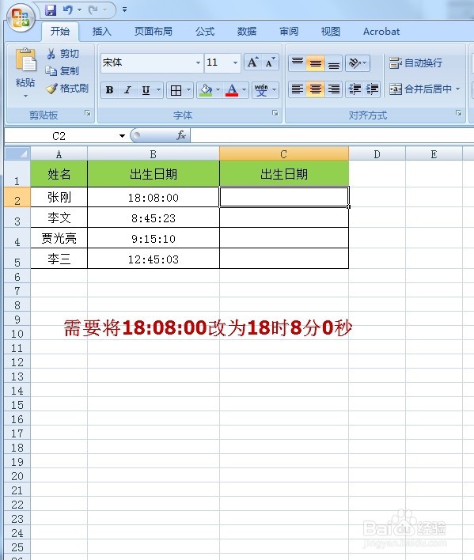Expand the 合并后居中 dropdown arrow

click(458, 89)
